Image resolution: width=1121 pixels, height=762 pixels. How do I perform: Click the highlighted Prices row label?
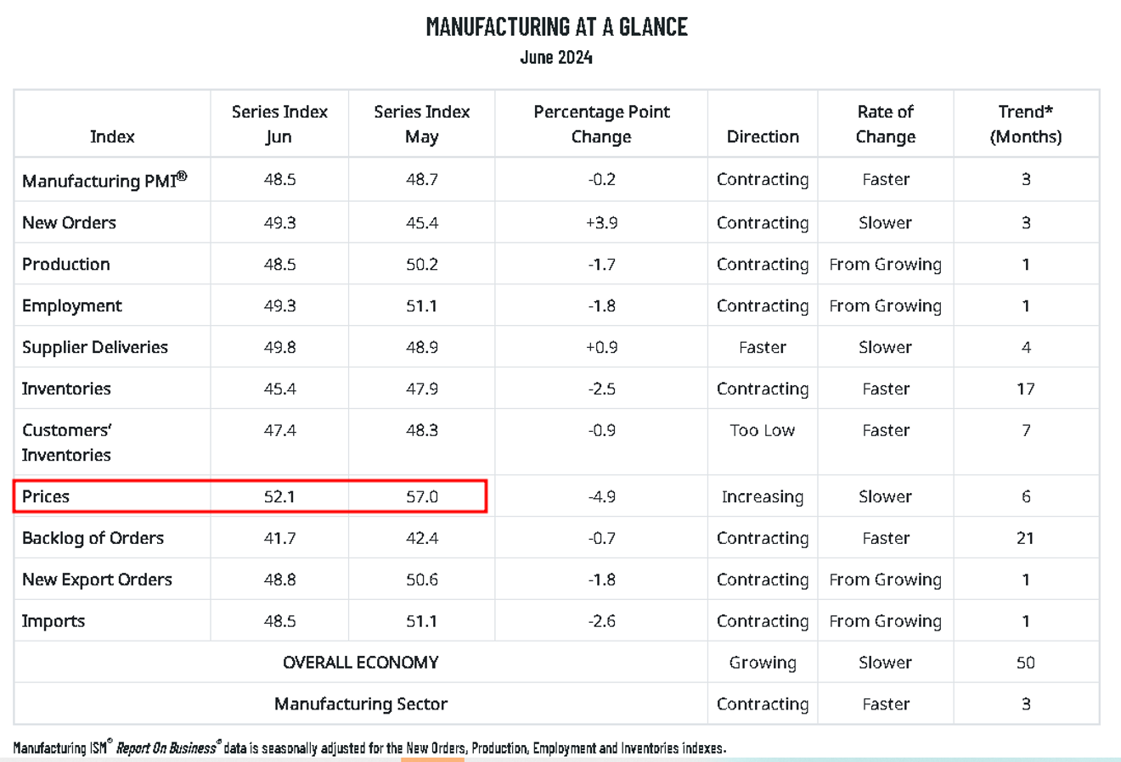tap(46, 496)
